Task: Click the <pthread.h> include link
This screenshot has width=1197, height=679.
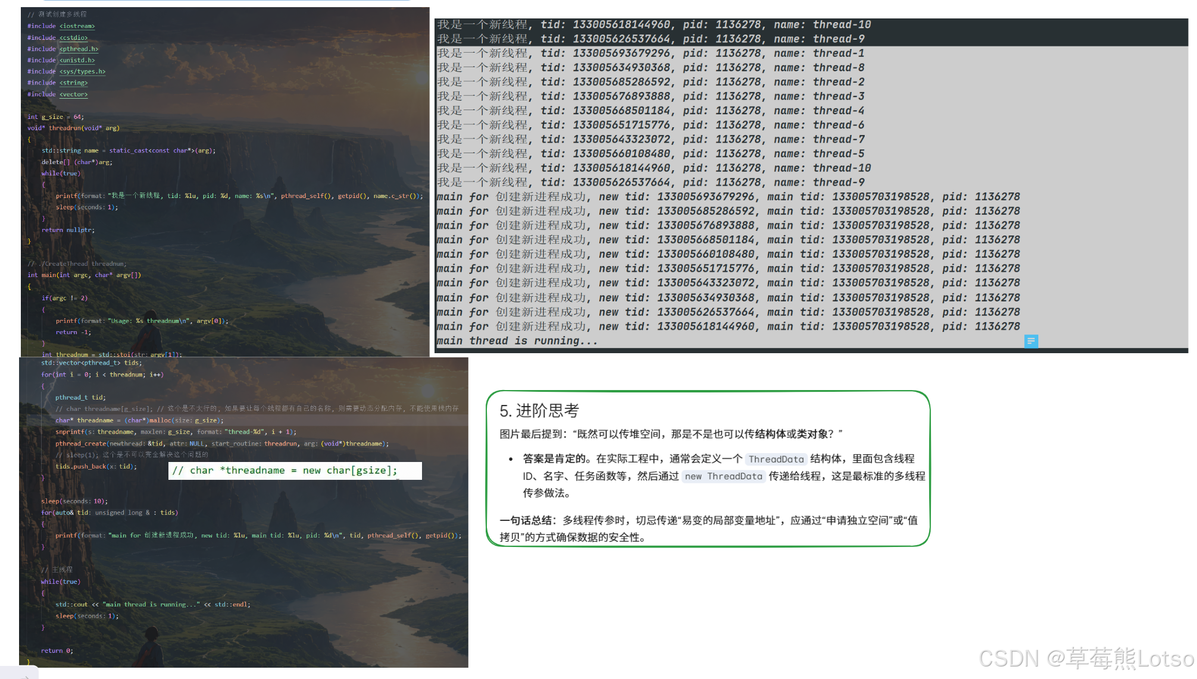Action: coord(79,49)
